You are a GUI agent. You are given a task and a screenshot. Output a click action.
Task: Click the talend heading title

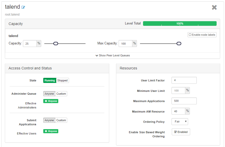tap(12, 7)
